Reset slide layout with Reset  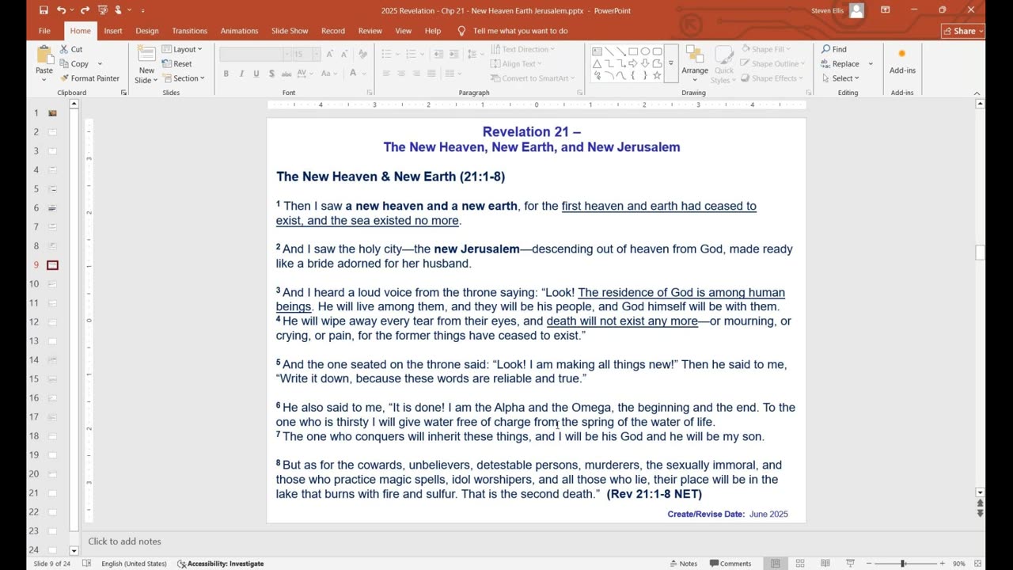[x=177, y=63]
